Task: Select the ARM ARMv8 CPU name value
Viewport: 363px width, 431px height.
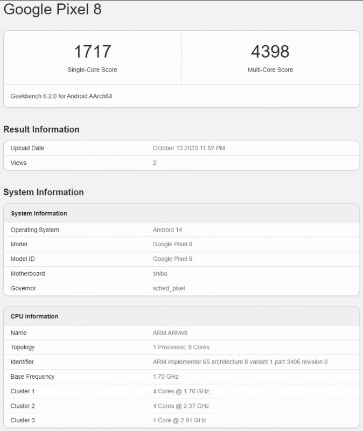Action: (x=169, y=333)
